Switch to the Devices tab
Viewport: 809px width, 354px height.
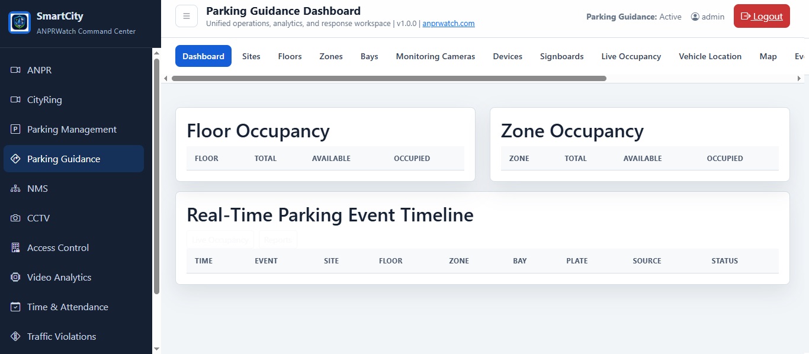[508, 56]
